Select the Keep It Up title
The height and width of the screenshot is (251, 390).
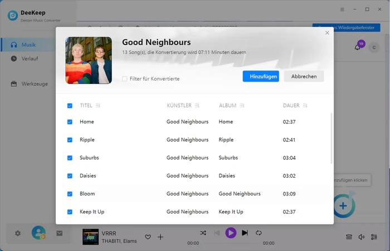(x=92, y=212)
